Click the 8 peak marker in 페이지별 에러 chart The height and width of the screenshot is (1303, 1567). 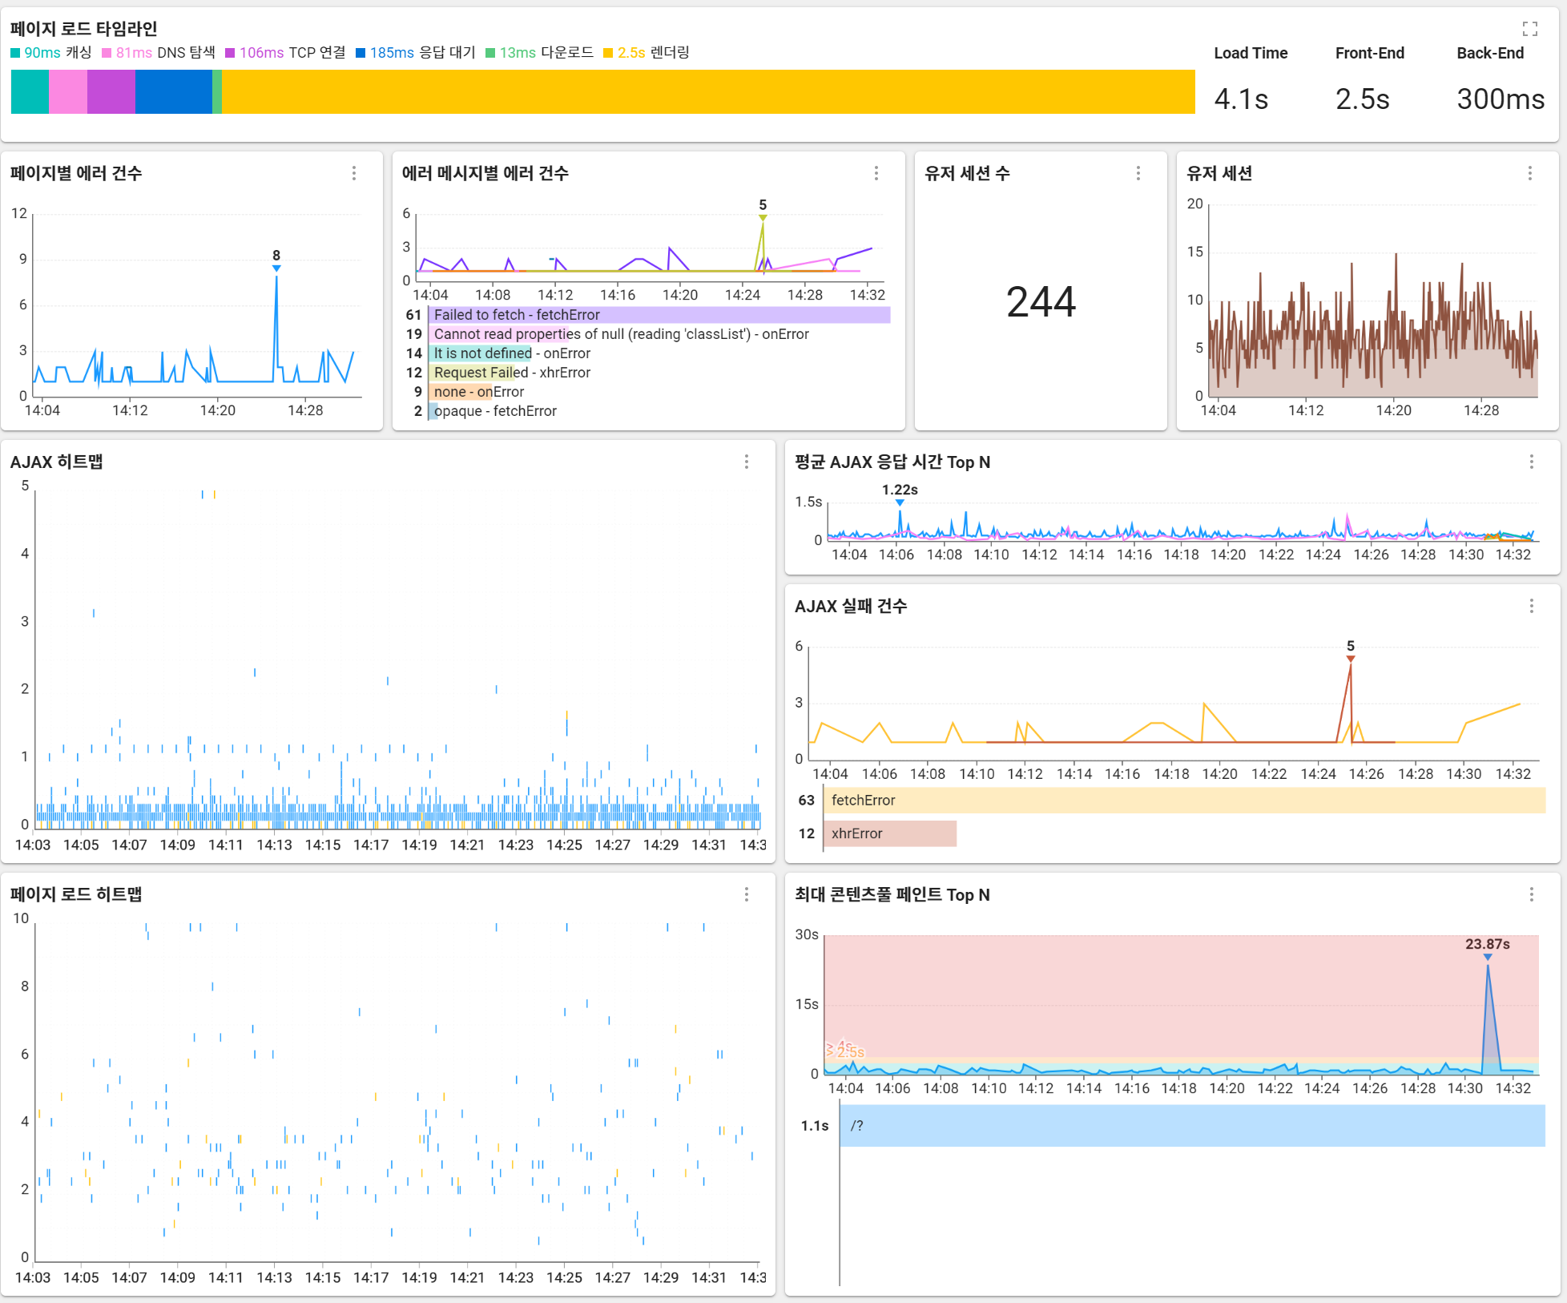[276, 268]
